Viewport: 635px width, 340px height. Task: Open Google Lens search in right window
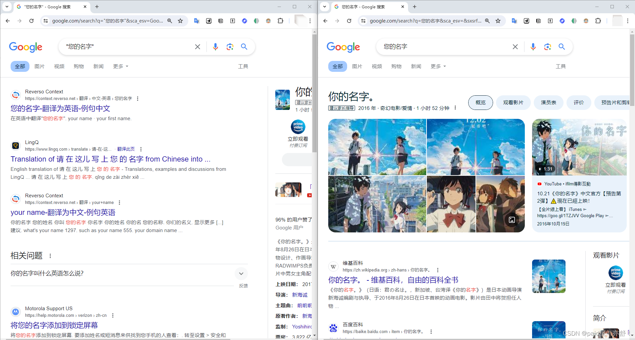548,47
